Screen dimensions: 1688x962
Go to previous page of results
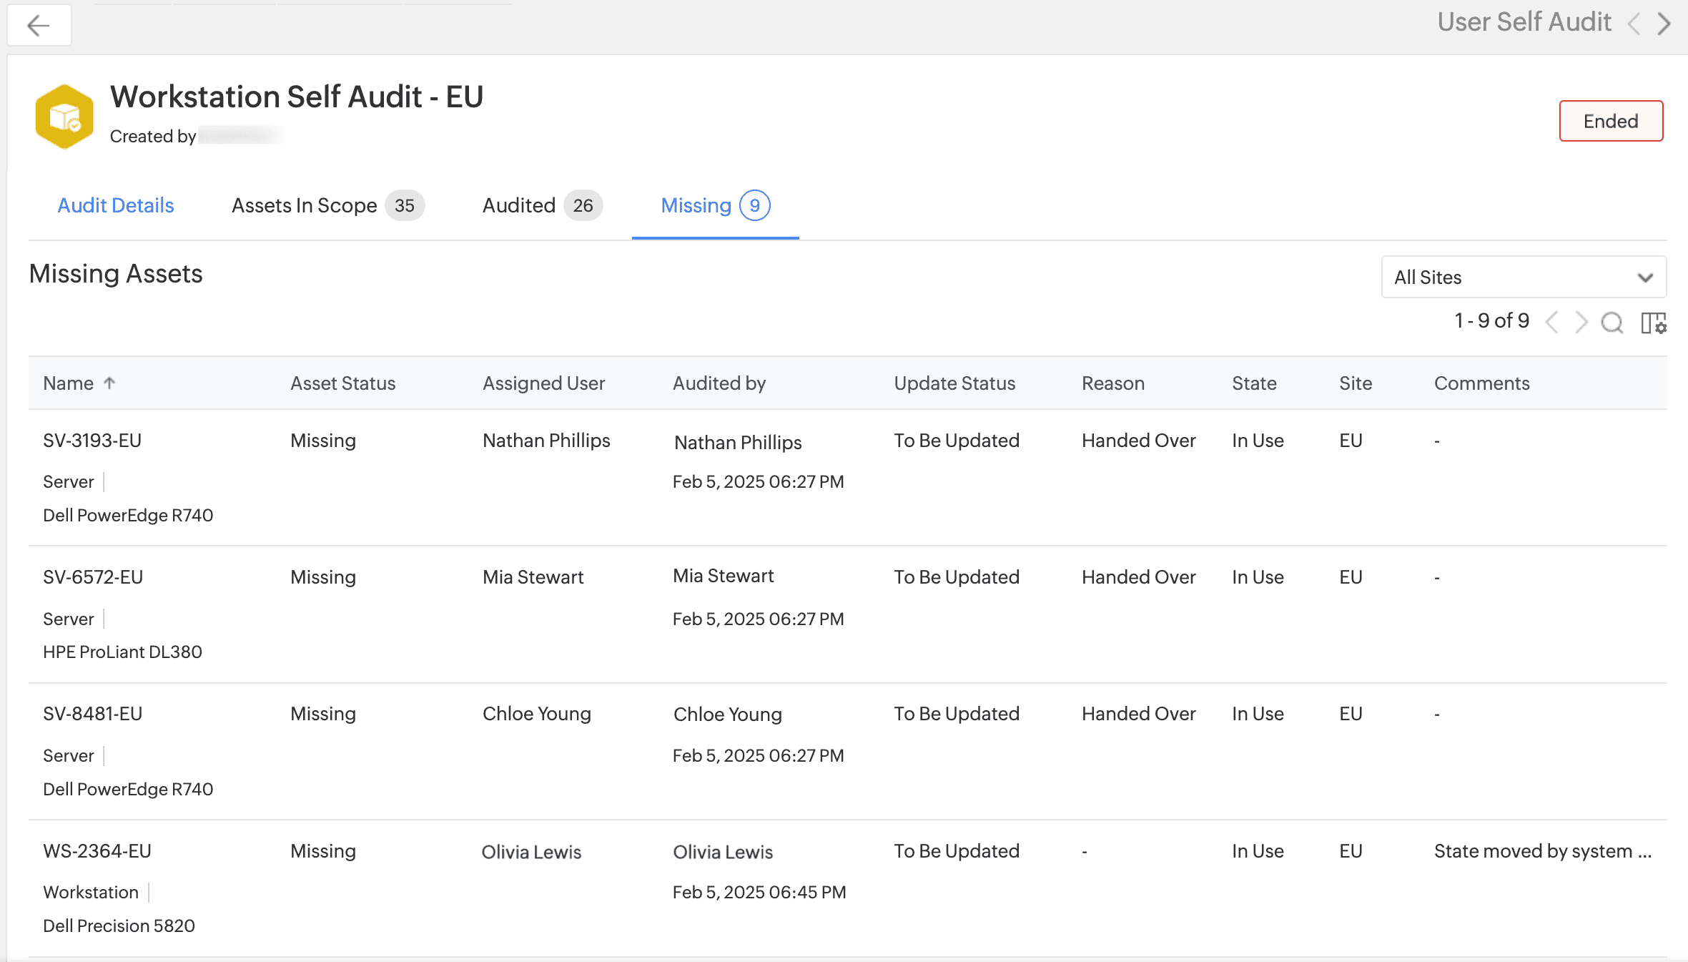(1551, 323)
